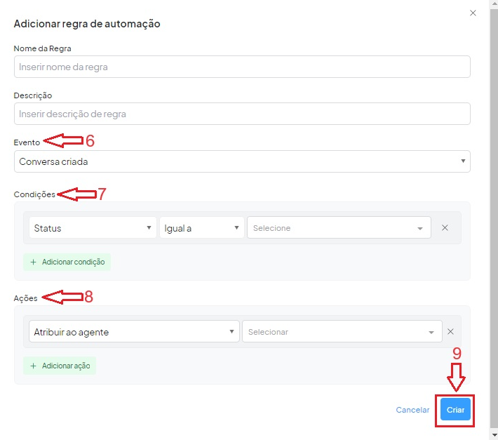Click into the Descrição text field
The height and width of the screenshot is (440, 498).
(242, 114)
